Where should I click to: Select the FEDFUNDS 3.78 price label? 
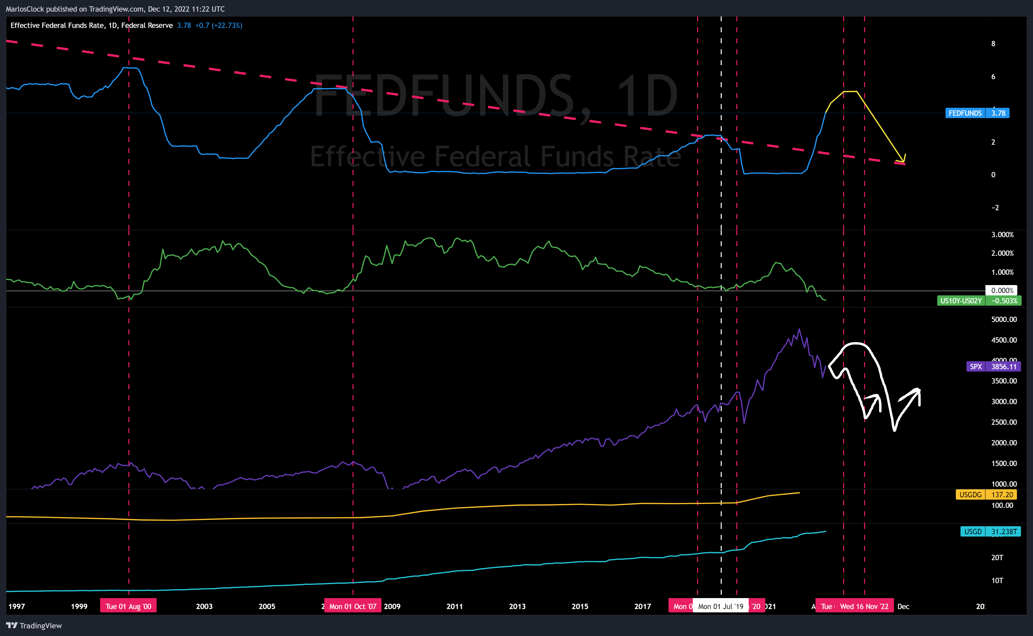point(977,113)
